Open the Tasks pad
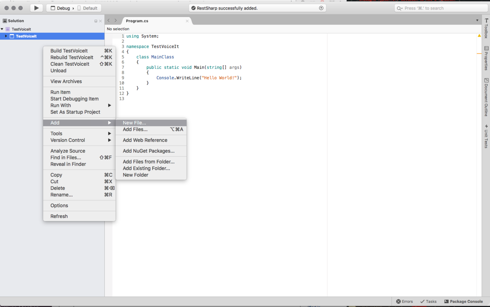The height and width of the screenshot is (307, 490). click(428, 301)
